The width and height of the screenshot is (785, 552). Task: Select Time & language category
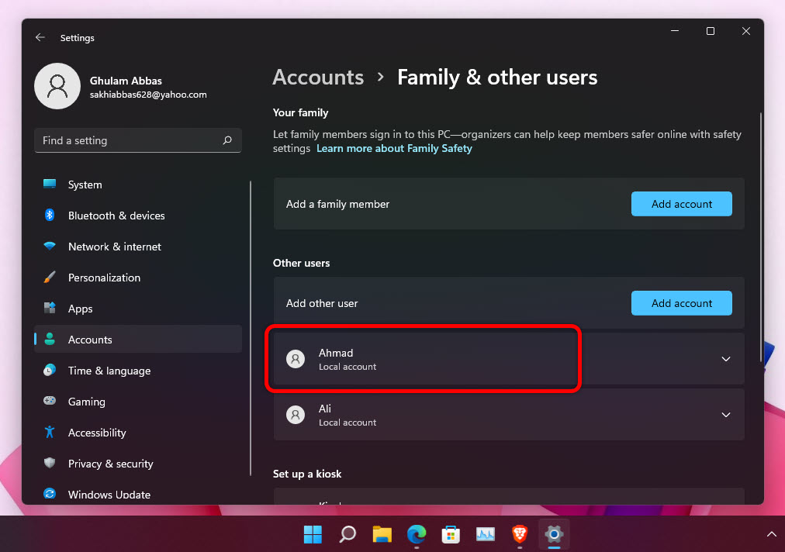click(x=137, y=371)
